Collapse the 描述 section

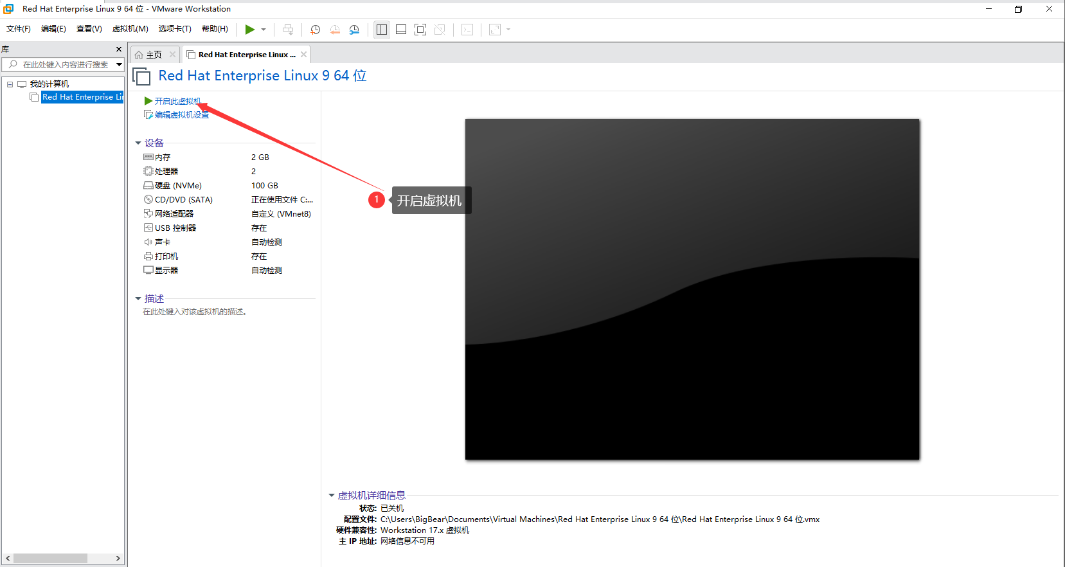pos(138,299)
